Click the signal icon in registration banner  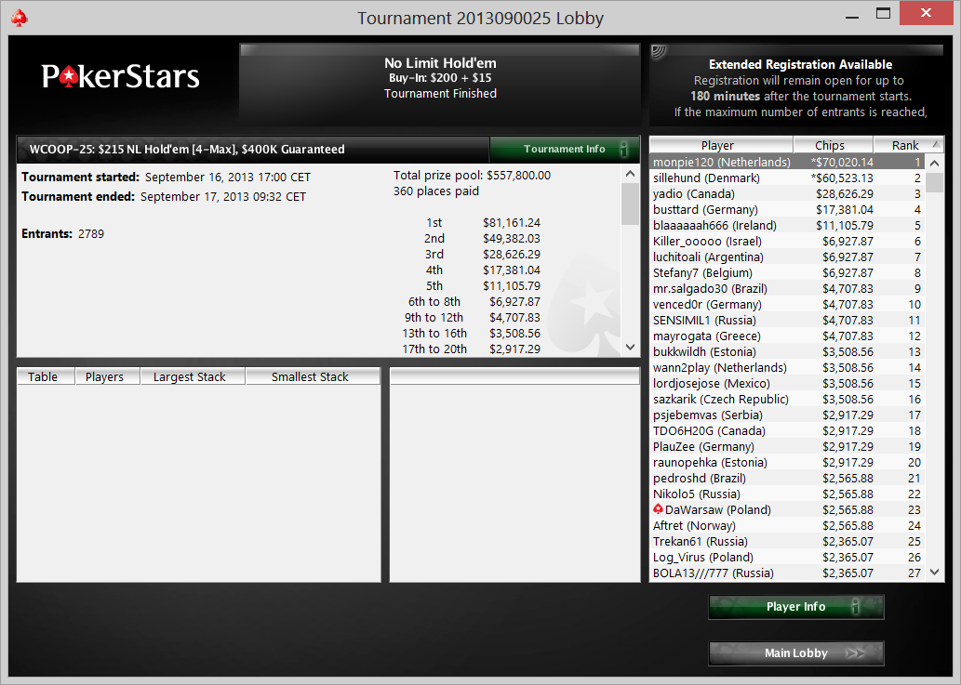660,51
